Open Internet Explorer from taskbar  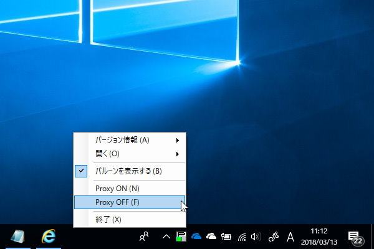click(49, 237)
